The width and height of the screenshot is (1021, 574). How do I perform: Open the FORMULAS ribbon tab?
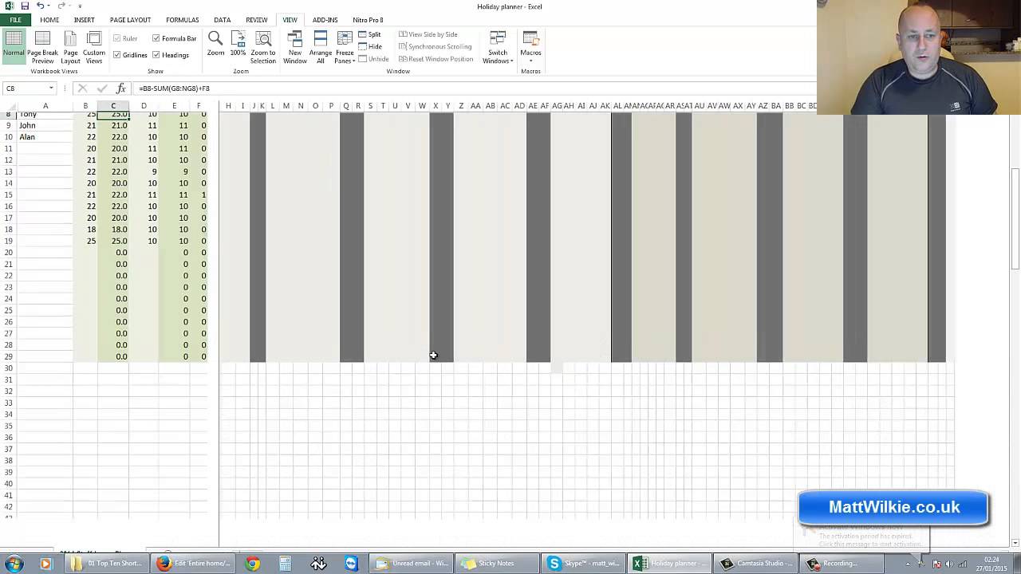[x=183, y=20]
